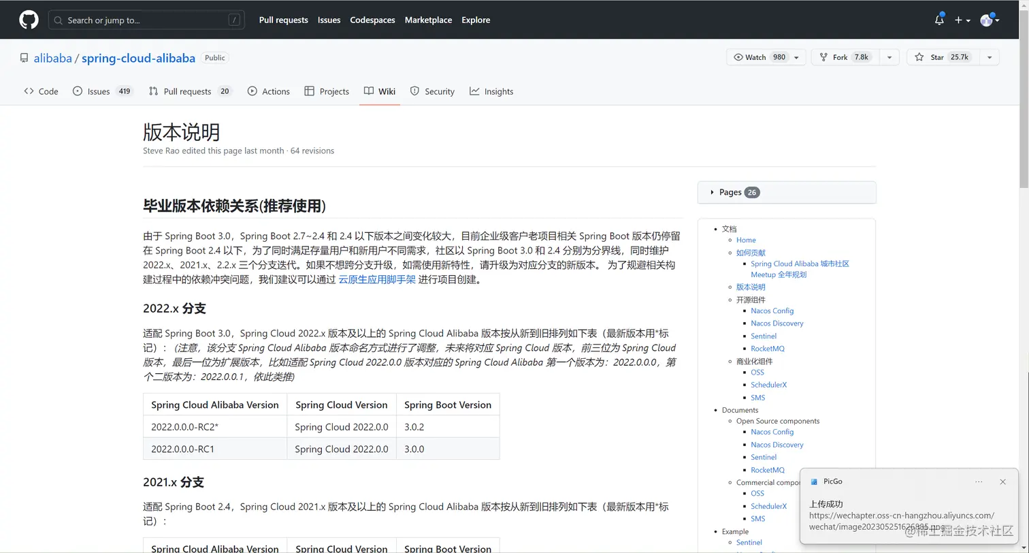Open SchedulerX under 商业化组件

coord(769,385)
